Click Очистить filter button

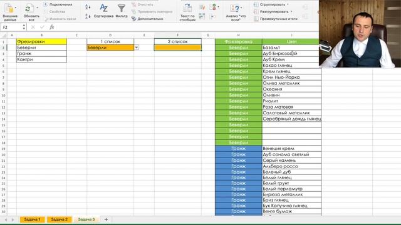(142, 4)
